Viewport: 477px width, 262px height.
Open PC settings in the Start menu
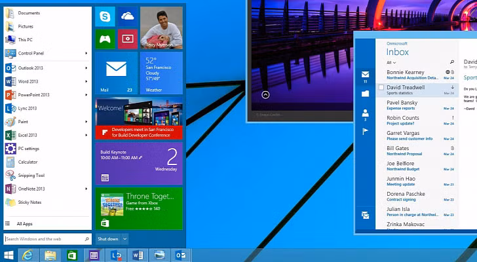click(x=47, y=149)
